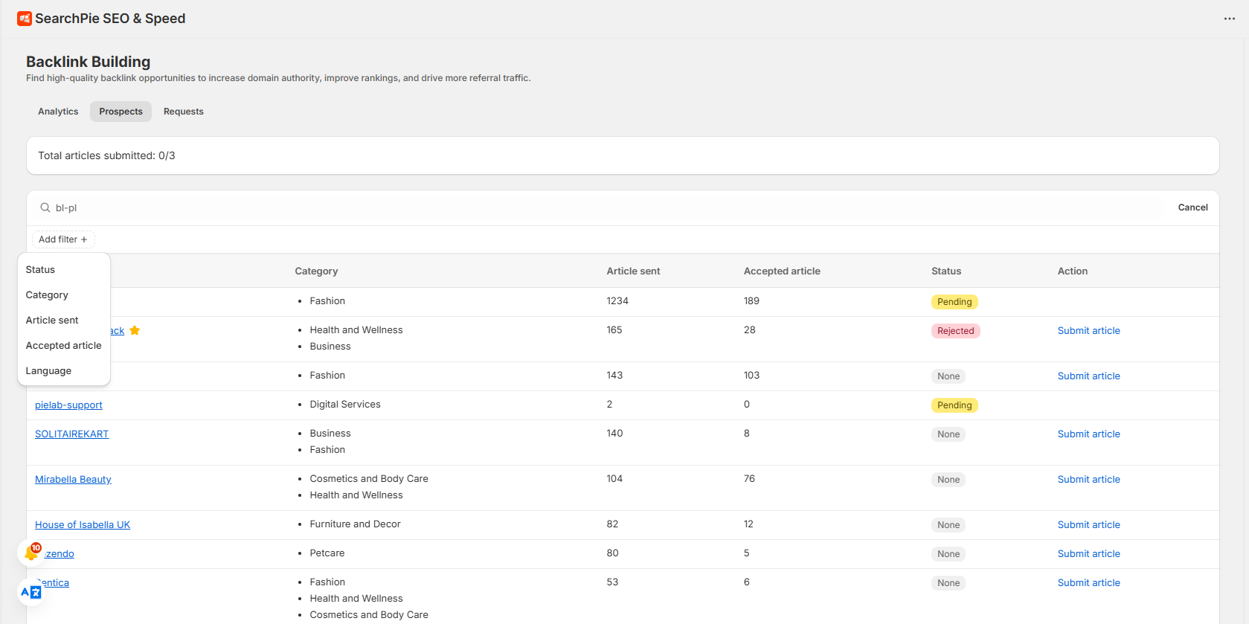Submit article for the Petcare row
The width and height of the screenshot is (1249, 624).
click(1088, 554)
